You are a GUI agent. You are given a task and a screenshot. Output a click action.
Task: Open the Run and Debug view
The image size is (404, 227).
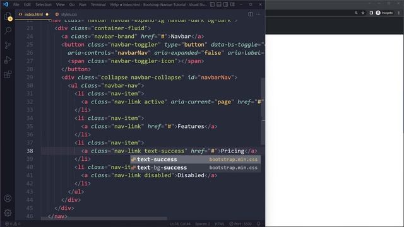(8, 60)
